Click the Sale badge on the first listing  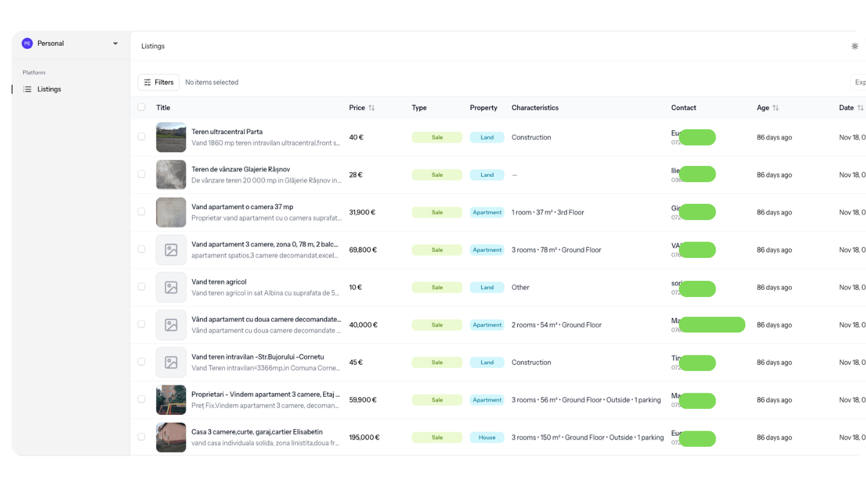(x=437, y=137)
